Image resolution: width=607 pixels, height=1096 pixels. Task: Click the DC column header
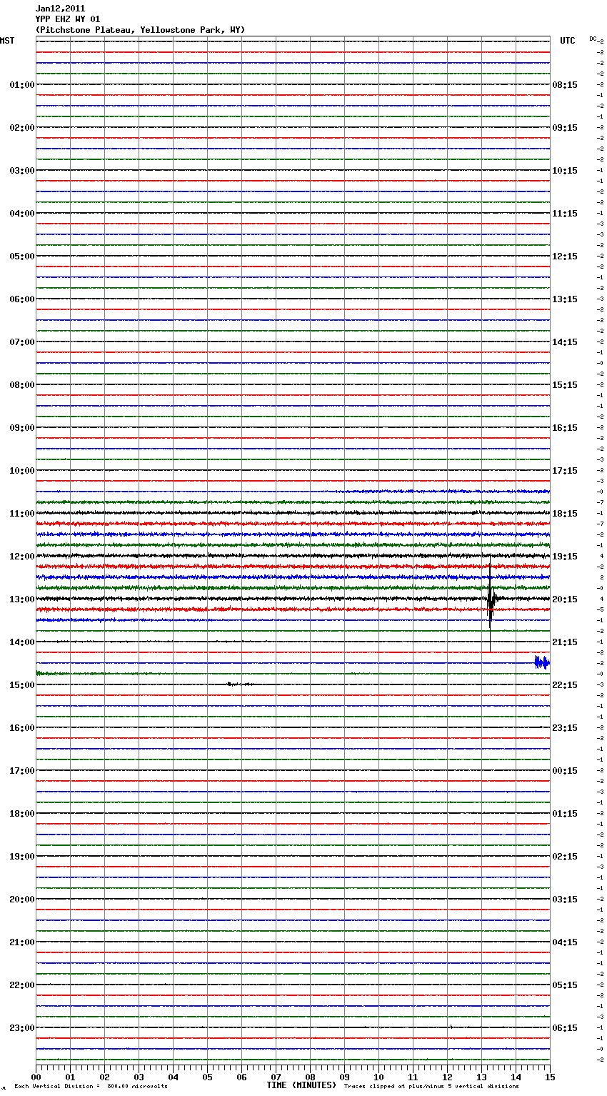pyautogui.click(x=593, y=39)
